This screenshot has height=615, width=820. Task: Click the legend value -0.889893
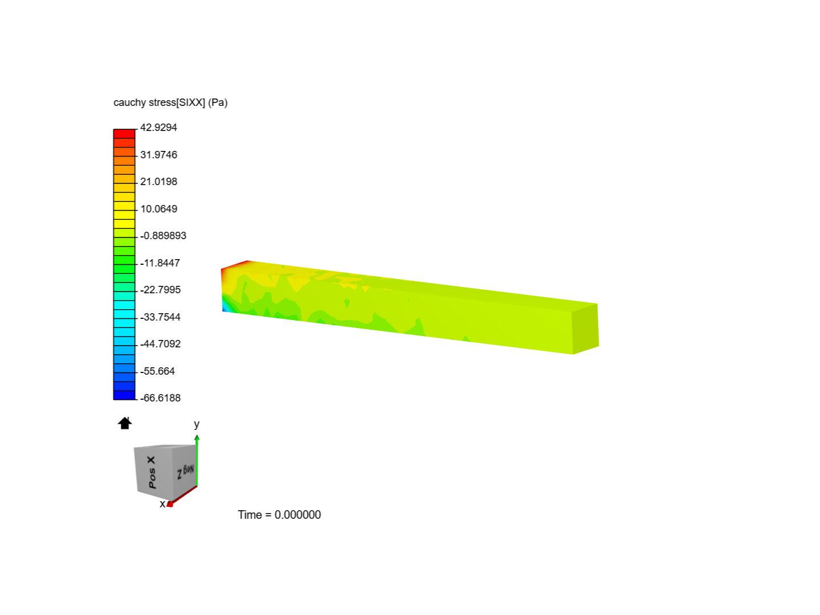(x=163, y=236)
